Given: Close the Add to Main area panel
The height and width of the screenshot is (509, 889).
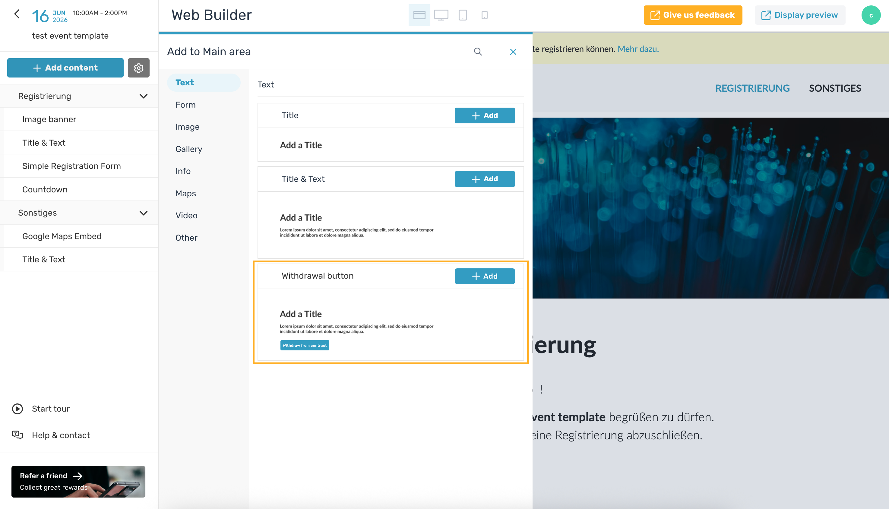Looking at the screenshot, I should tap(513, 52).
